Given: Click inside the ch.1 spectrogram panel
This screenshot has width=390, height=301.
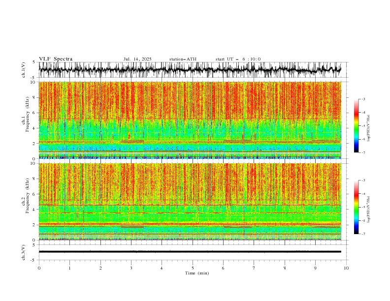Looking at the screenshot, I should 190,120.
